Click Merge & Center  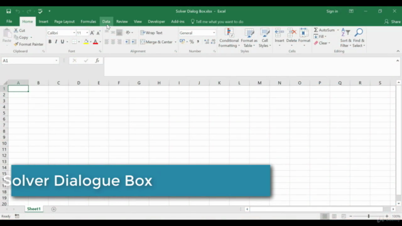(156, 42)
